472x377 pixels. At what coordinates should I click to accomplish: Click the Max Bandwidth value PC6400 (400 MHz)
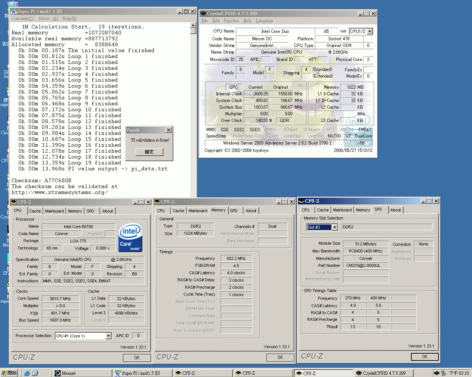(x=366, y=251)
